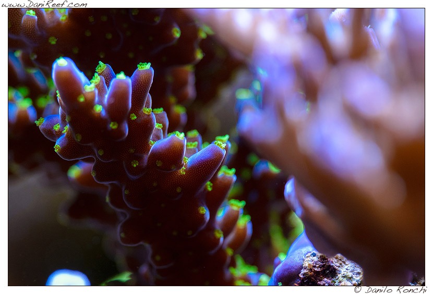The width and height of the screenshot is (433, 294).
Task: Click the green polyp atop the tall middle branch
Action: pos(143,66)
